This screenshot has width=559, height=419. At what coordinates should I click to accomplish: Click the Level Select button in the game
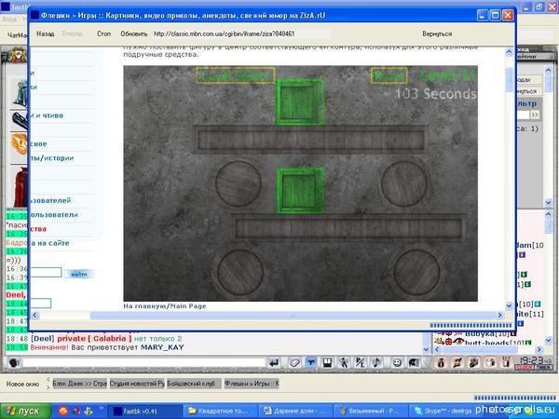(236, 75)
